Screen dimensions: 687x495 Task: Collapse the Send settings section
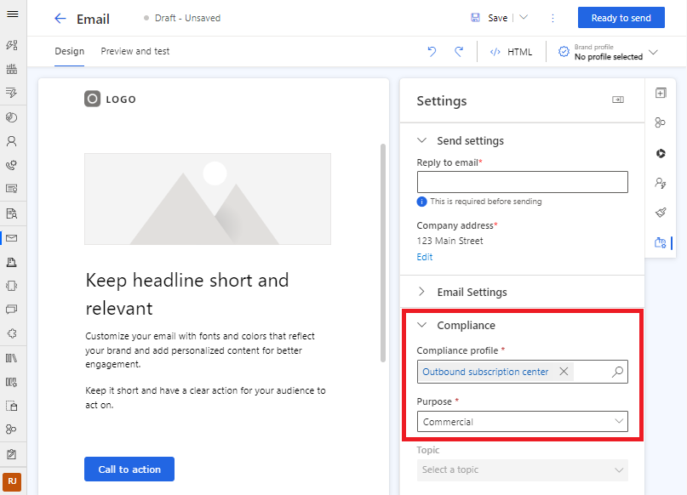coord(421,140)
